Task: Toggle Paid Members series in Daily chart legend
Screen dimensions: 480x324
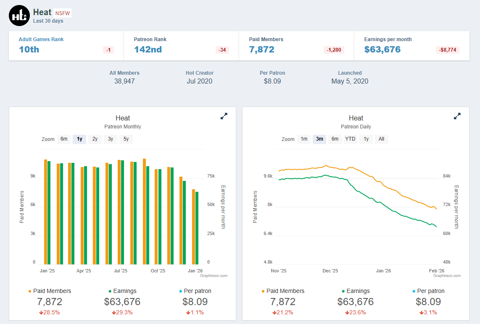Action: pos(283,291)
